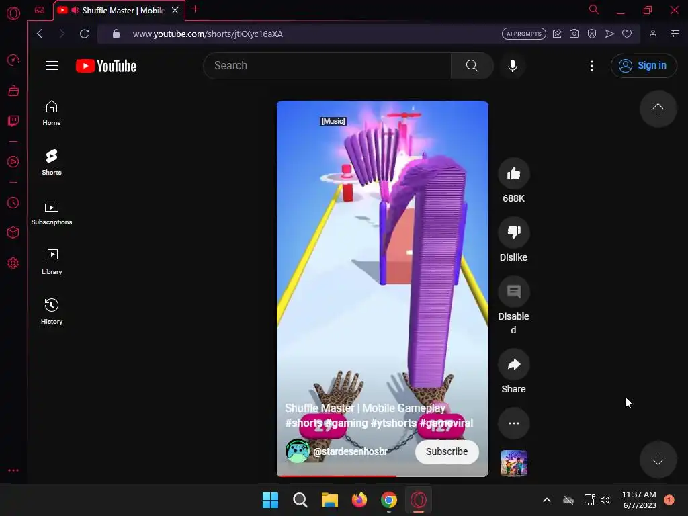Open @stardesenhosbr channel link
The height and width of the screenshot is (516, 688).
click(350, 451)
